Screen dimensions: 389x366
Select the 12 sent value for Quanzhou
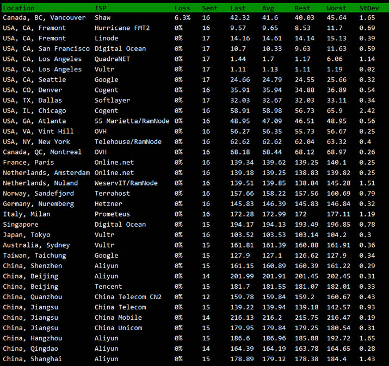(206, 297)
